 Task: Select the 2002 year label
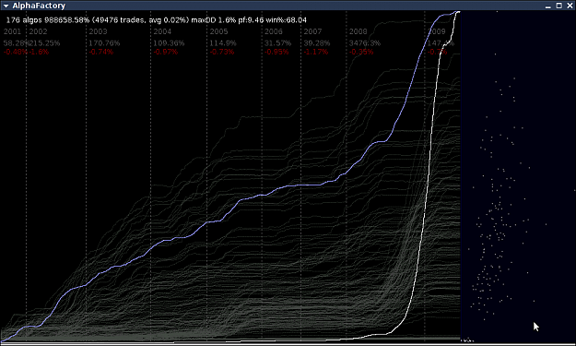click(x=38, y=31)
